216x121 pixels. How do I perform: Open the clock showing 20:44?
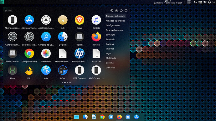pyautogui.click(x=168, y=1)
